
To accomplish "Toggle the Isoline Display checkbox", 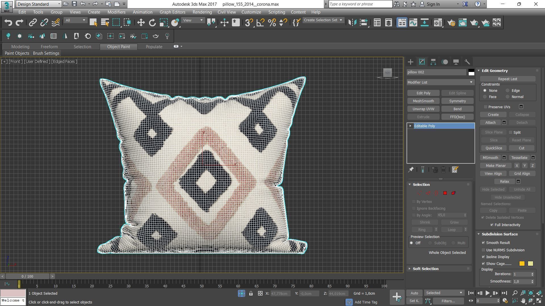I will coord(483,257).
